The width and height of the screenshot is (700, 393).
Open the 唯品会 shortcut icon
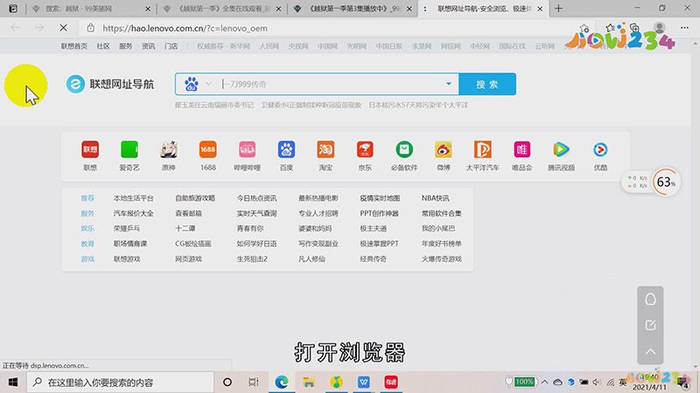(521, 149)
